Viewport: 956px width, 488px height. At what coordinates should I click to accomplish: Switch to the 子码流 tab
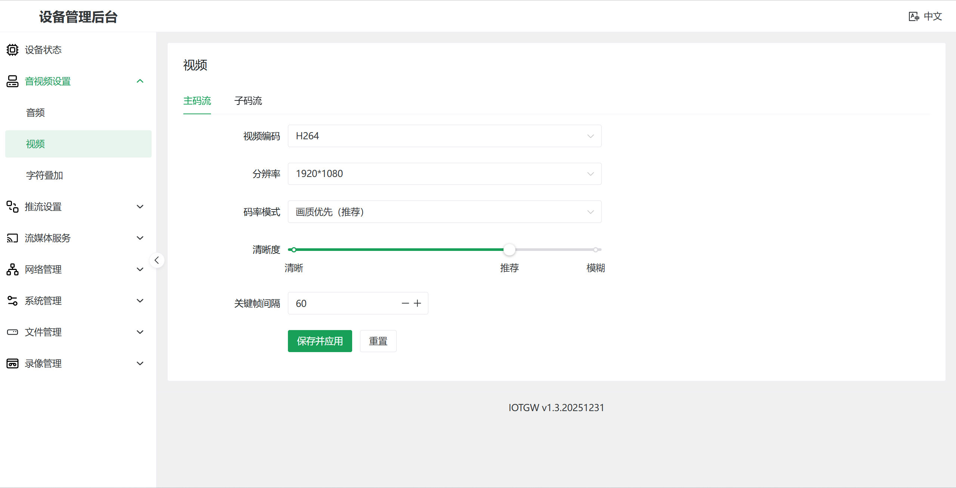tap(248, 101)
